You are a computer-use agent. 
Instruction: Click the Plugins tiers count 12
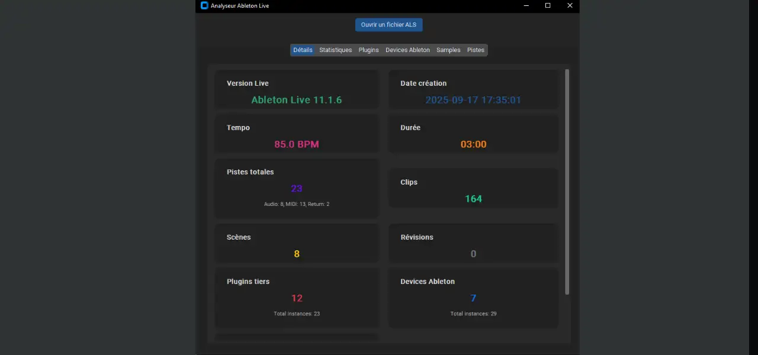pos(297,298)
